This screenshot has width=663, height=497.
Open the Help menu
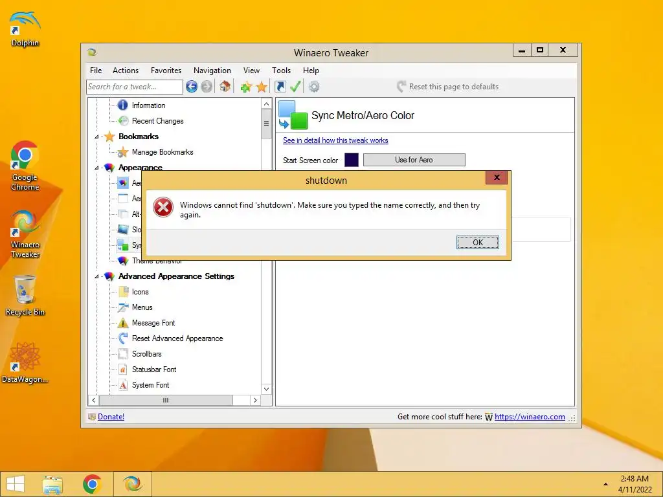coord(311,70)
